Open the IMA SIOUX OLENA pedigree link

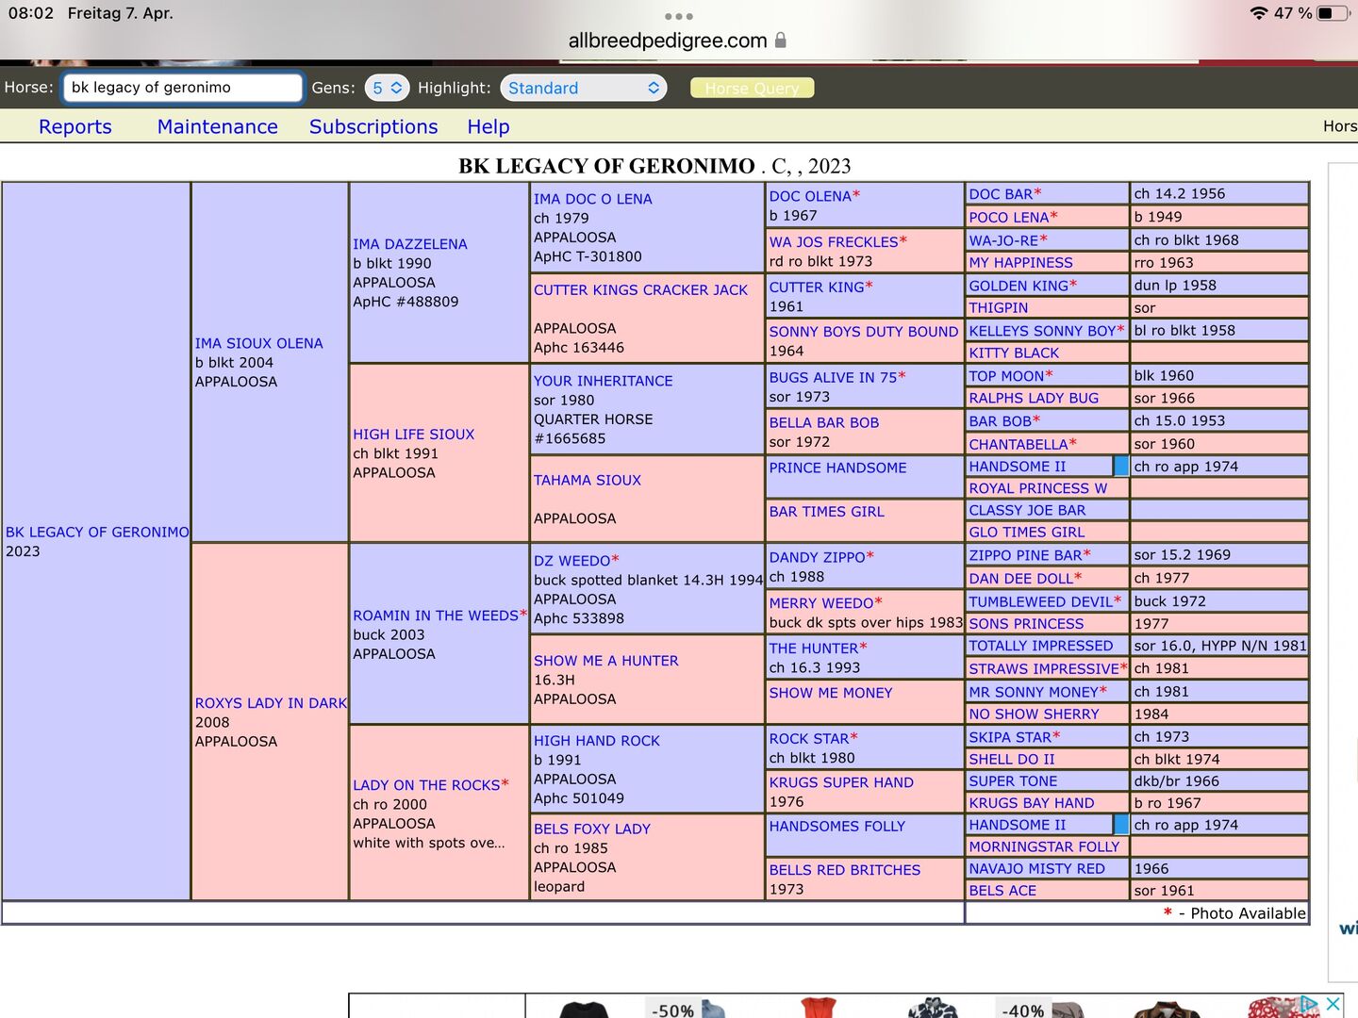tap(258, 343)
